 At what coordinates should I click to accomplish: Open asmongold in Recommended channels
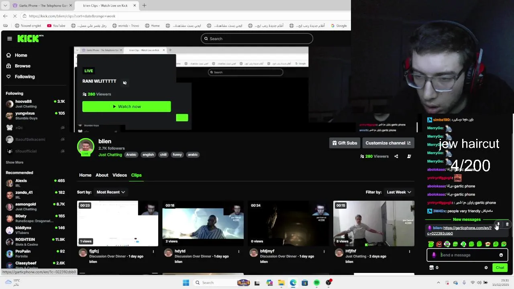tap(35, 206)
